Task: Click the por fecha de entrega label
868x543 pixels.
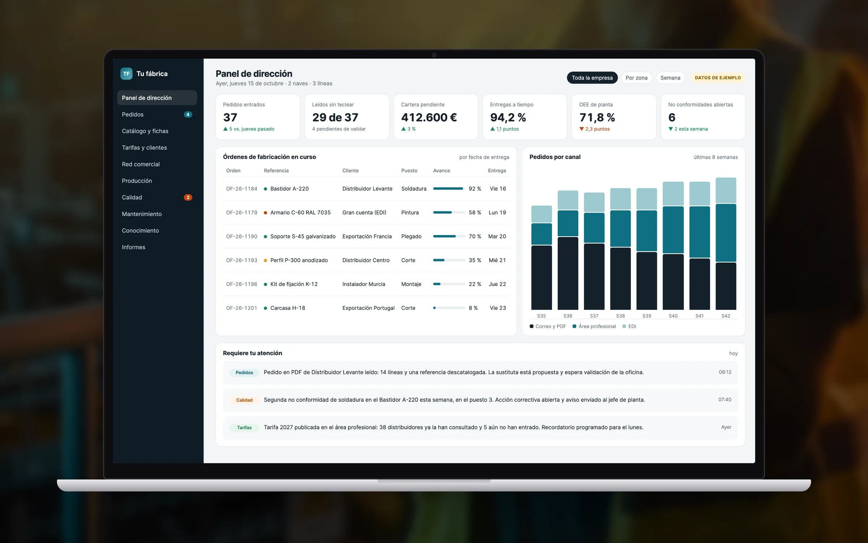Action: (x=484, y=157)
